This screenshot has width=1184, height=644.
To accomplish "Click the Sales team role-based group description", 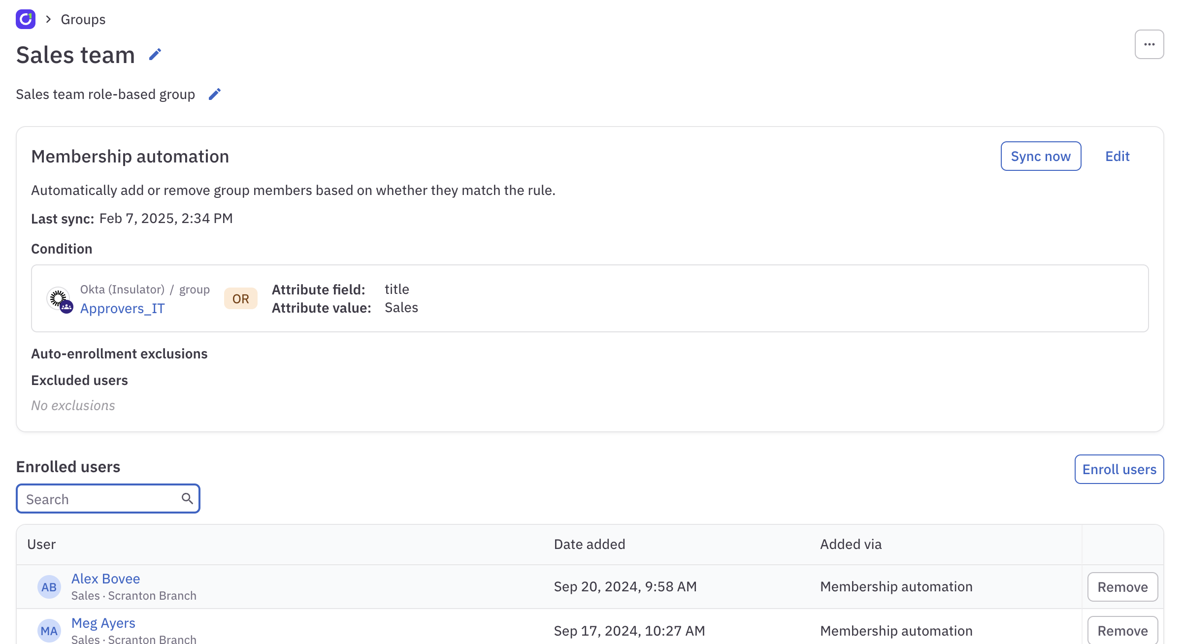I will click(105, 94).
